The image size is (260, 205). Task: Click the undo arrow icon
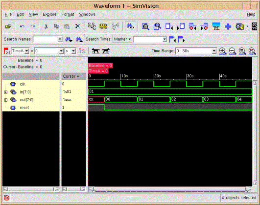tap(22, 26)
